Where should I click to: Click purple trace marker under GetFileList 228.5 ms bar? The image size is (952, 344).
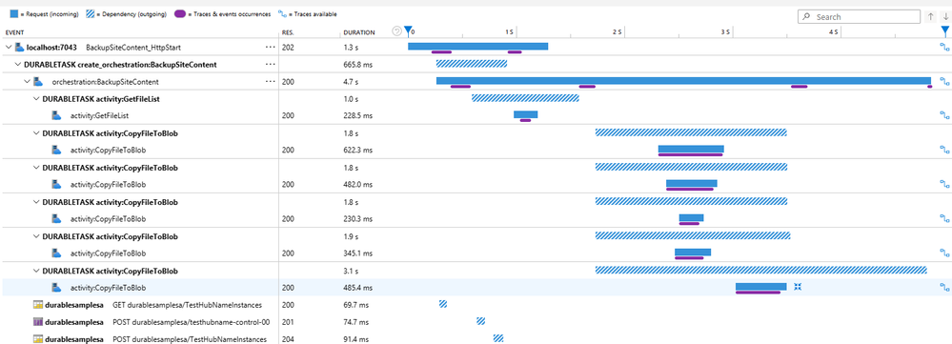pos(526,120)
